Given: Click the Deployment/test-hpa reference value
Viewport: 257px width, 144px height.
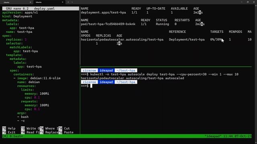Looking at the screenshot, I should coord(187,40).
